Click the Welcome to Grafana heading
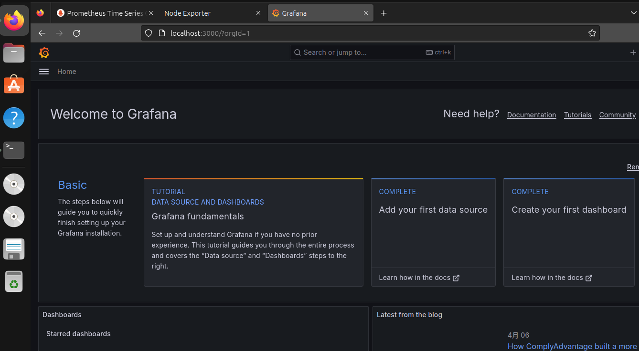Viewport: 639px width, 351px height. (113, 114)
